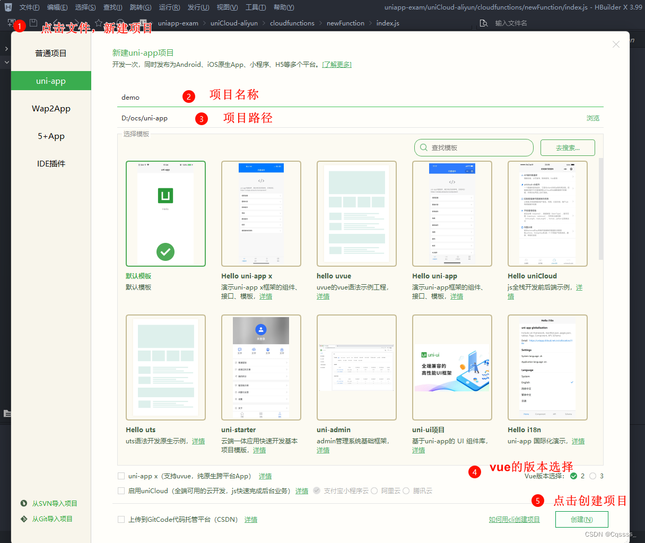Open the 运行(R) menu
This screenshot has width=645, height=543.
(x=169, y=7)
